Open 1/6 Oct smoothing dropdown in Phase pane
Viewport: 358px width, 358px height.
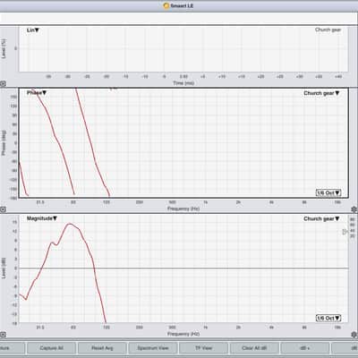tap(328, 192)
